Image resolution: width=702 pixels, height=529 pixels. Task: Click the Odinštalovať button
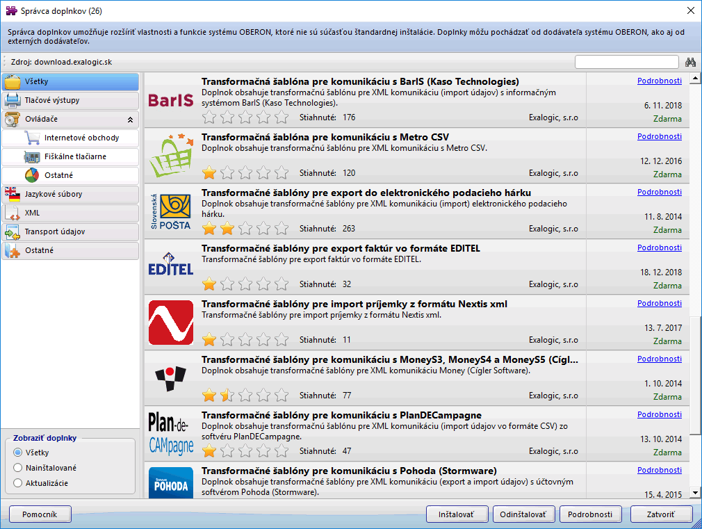tap(523, 514)
